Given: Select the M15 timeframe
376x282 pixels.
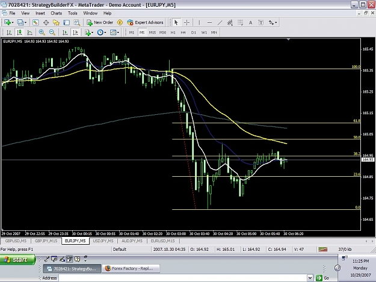Looking at the screenshot, I should click(x=152, y=32).
